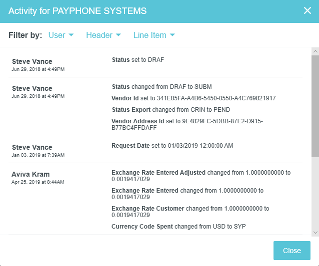
Task: Click the 'Status set to DRAF' entry
Action: (138, 60)
